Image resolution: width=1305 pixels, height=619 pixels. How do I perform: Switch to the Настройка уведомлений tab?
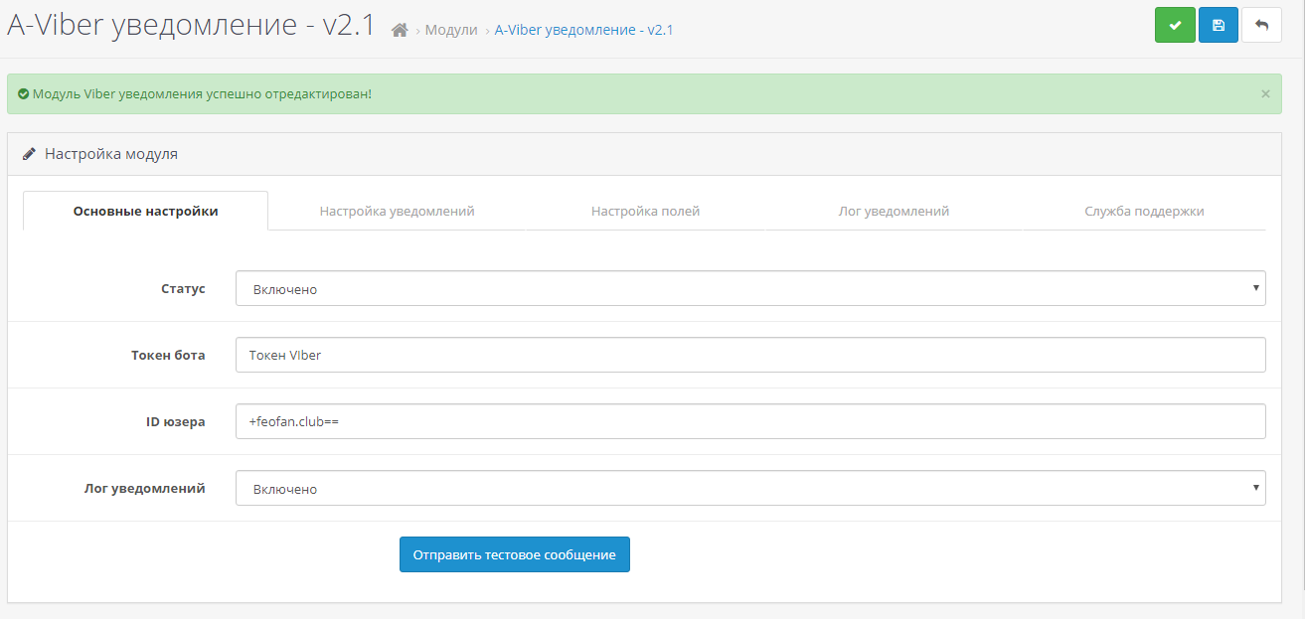coord(397,211)
